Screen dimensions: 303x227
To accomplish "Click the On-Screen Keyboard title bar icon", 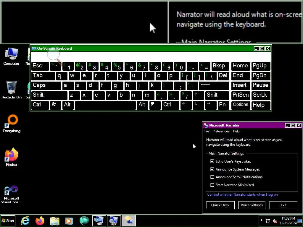I will (34, 48).
